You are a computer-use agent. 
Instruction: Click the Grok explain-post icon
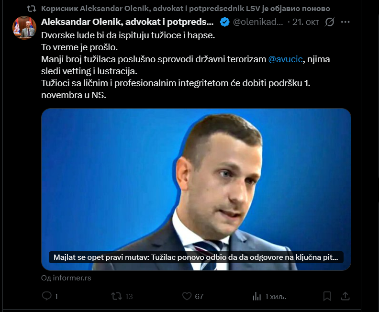329,22
